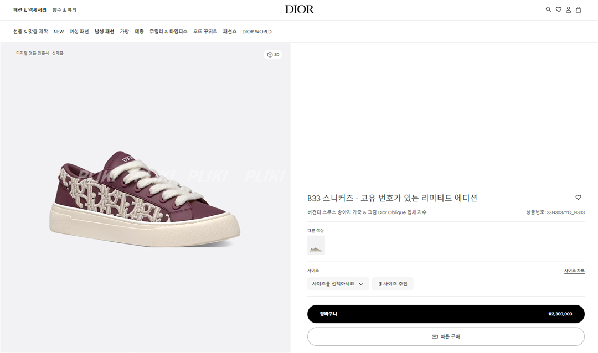Switch to 향수 & 뷰티 tab
The height and width of the screenshot is (353, 598).
pos(64,10)
